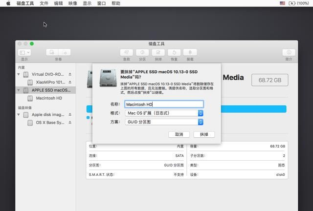Screen dimensions: 313x211
Task: Click the Restore (恢复) toolbar icon
Action: click(x=174, y=52)
